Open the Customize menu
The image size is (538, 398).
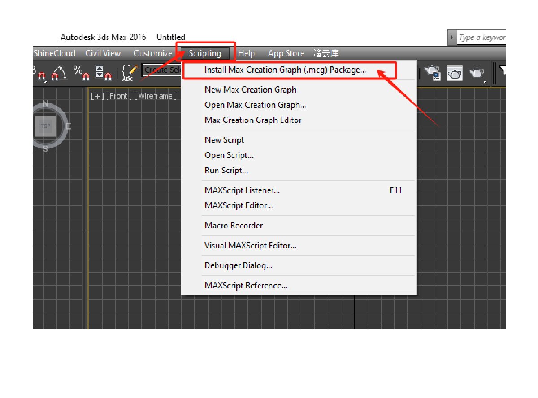[152, 53]
